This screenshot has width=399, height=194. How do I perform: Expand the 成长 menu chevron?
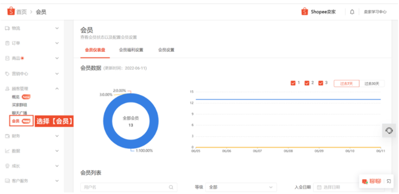click(57, 166)
